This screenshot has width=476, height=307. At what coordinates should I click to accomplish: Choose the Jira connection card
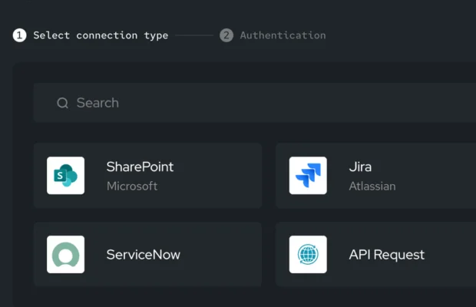[376, 176]
